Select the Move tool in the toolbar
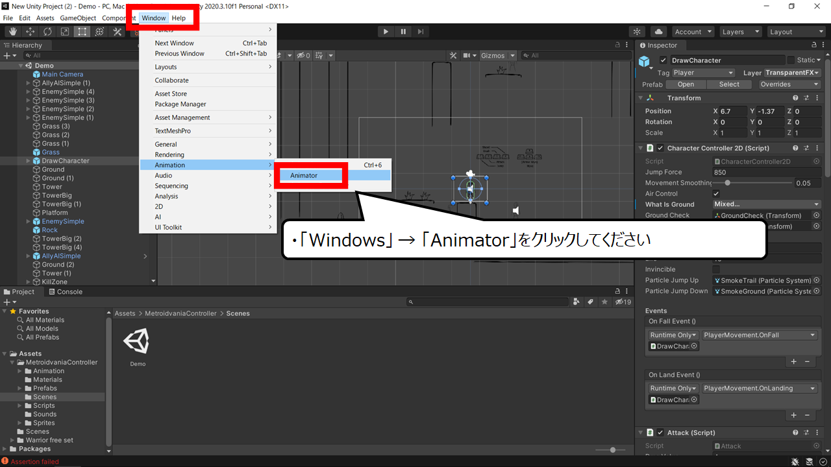The image size is (831, 467). [31, 32]
